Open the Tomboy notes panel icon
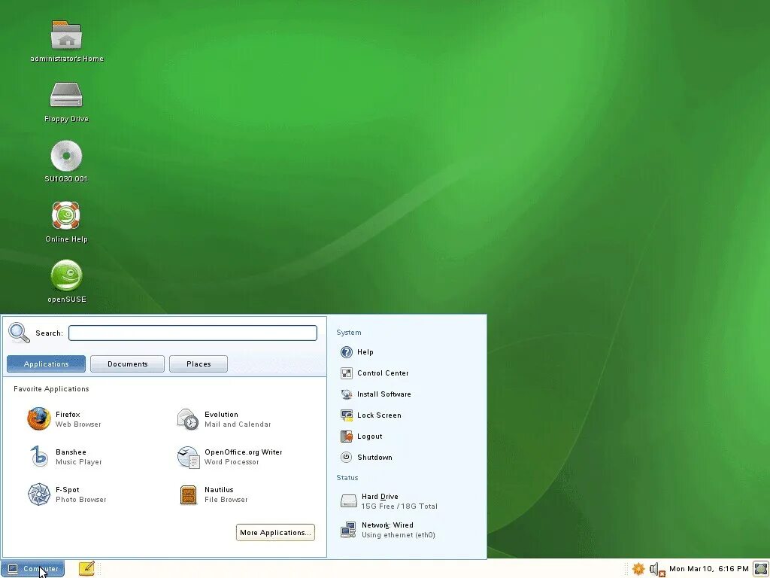The height and width of the screenshot is (578, 770). (x=86, y=569)
